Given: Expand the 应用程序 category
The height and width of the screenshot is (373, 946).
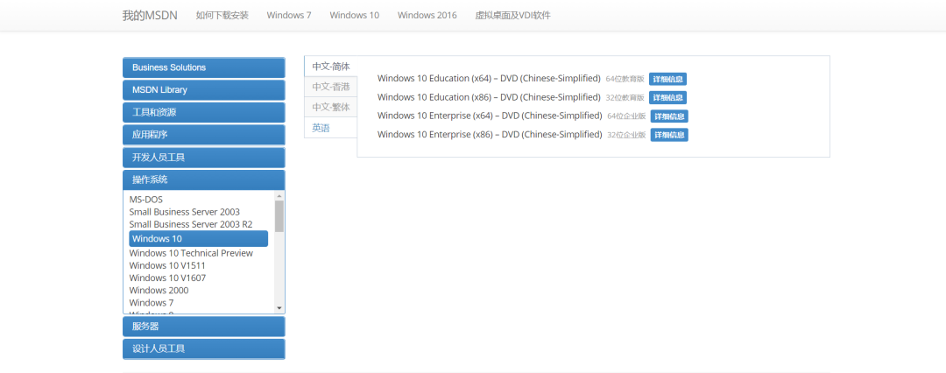Looking at the screenshot, I should tap(204, 135).
